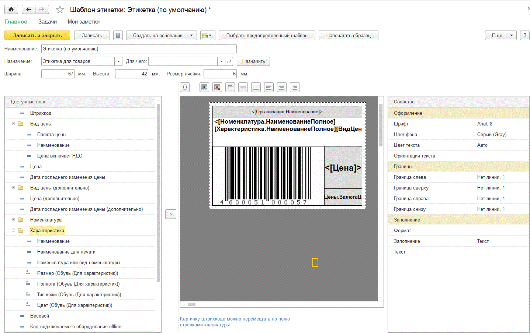Image resolution: width=530 pixels, height=333 pixels.
Task: Select the Наименование для печати field
Action: click(x=66, y=252)
